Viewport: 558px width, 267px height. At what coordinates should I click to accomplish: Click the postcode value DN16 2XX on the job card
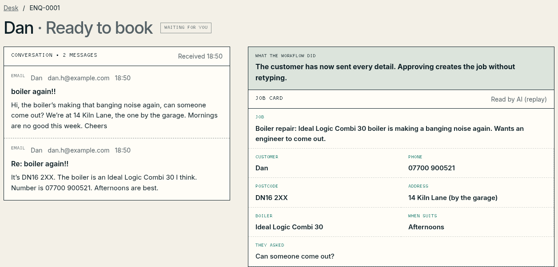tap(271, 198)
